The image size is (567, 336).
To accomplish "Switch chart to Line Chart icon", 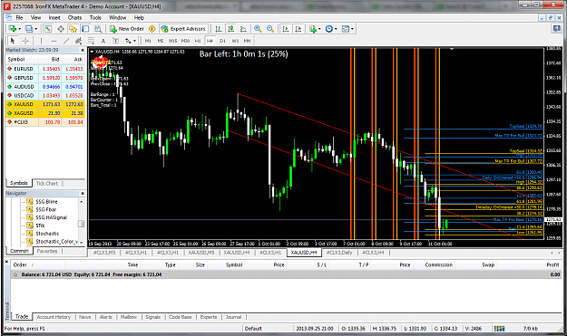I will (243, 29).
